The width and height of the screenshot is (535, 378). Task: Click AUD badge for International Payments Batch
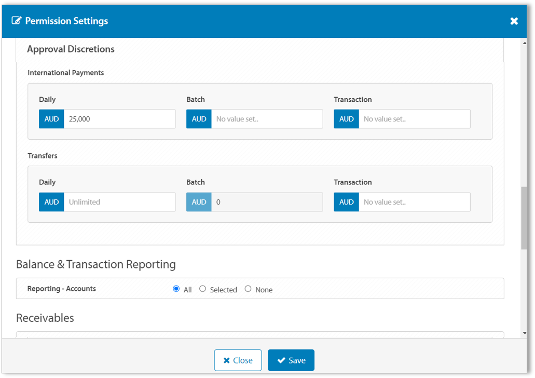click(x=199, y=119)
